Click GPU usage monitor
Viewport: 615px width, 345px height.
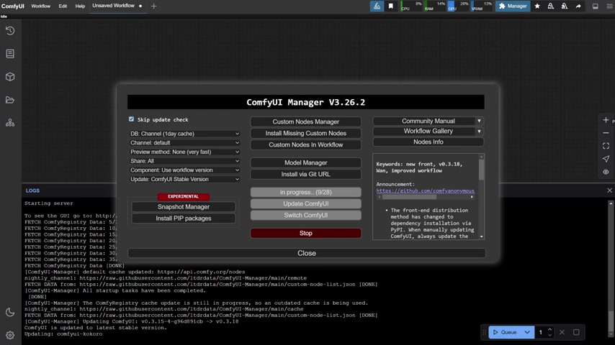pos(458,6)
